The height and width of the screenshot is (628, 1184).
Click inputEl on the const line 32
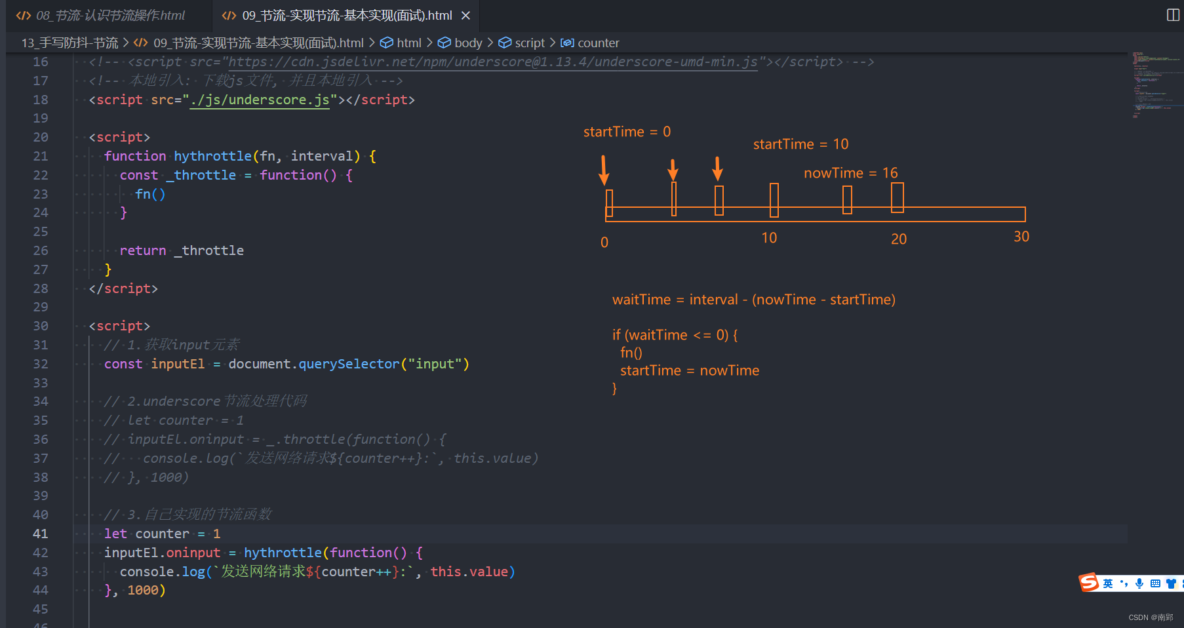pyautogui.click(x=178, y=364)
